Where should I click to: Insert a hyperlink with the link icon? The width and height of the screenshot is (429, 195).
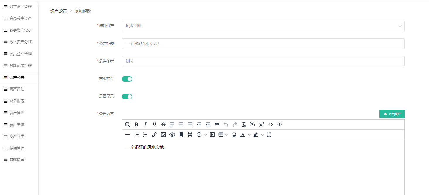(x=154, y=135)
